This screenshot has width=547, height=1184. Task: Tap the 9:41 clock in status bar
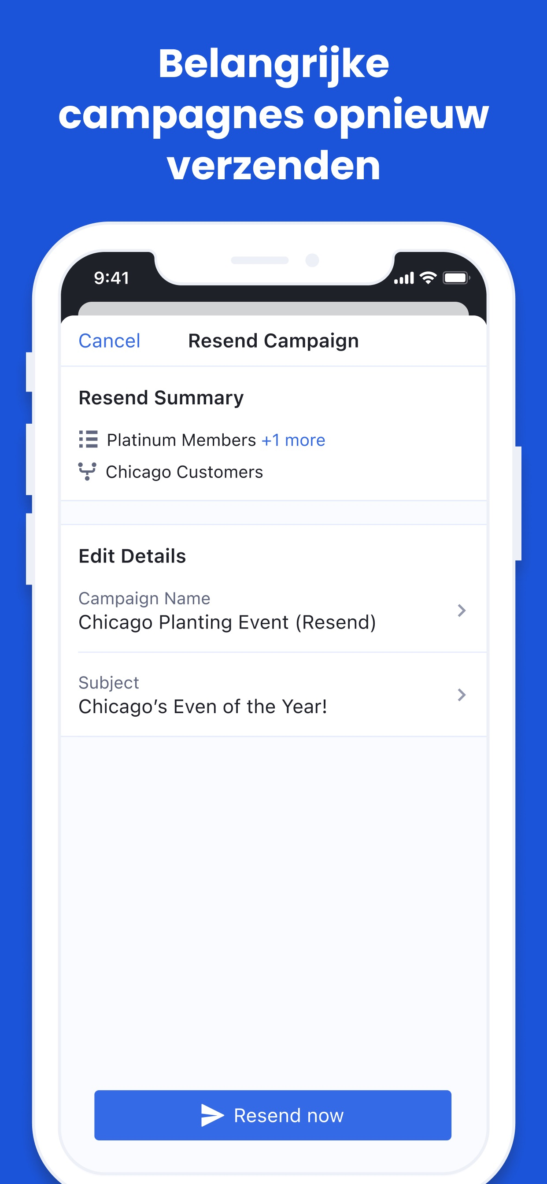click(111, 278)
